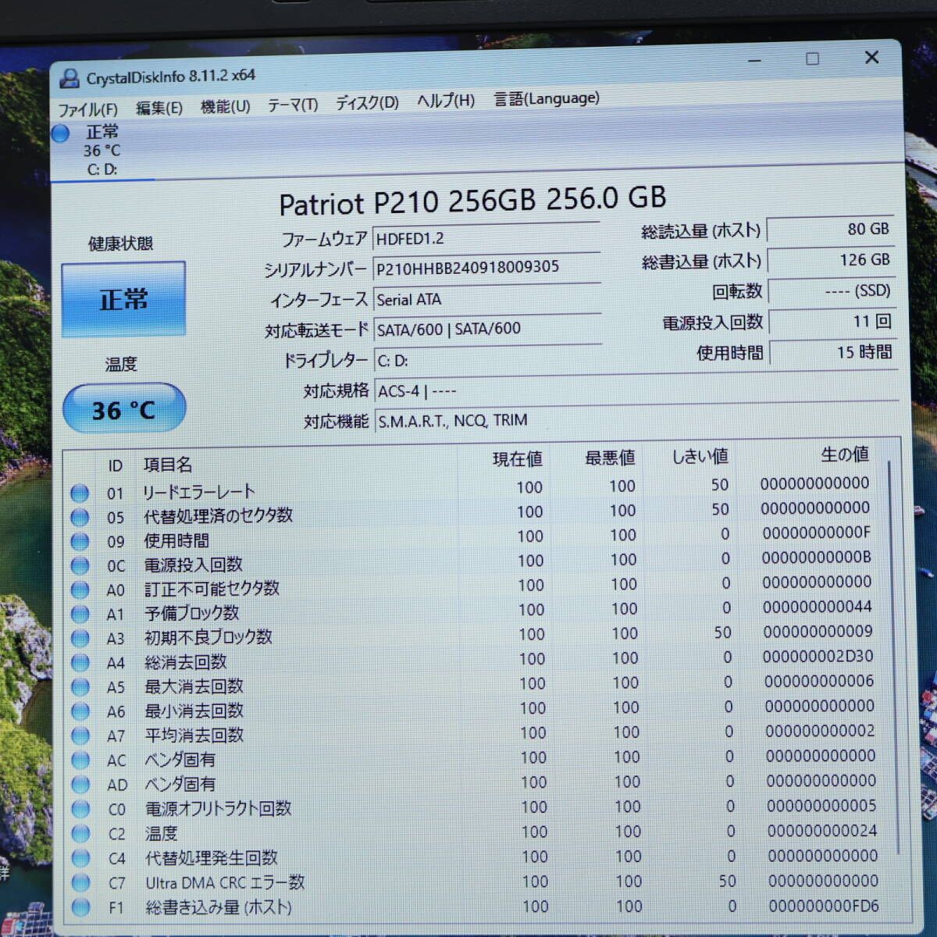Click the status circle for 09 使用時間
Screen dimensions: 937x937
tap(80, 541)
